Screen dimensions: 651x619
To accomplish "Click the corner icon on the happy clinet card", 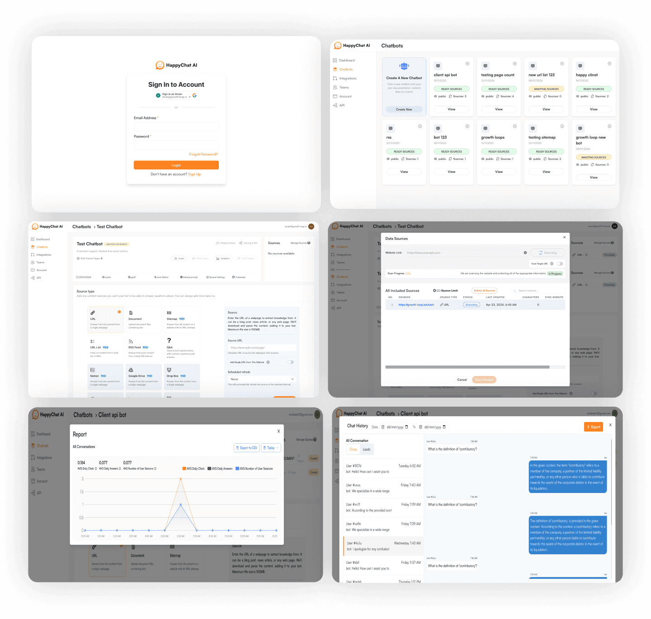I will pos(609,64).
